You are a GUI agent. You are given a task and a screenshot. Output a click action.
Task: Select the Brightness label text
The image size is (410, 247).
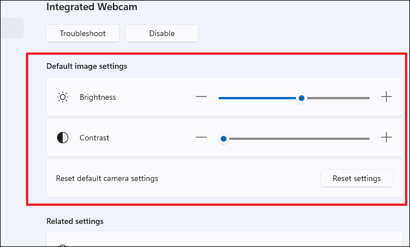[x=98, y=97]
